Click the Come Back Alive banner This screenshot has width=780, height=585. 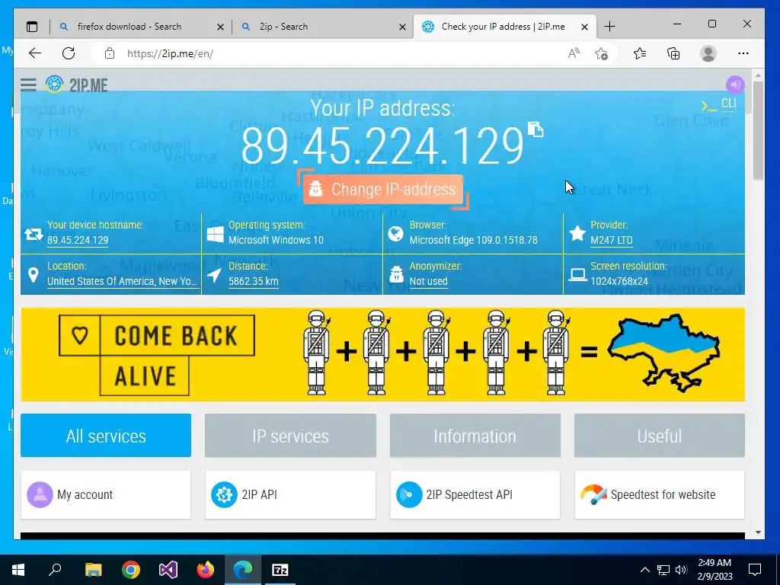382,354
